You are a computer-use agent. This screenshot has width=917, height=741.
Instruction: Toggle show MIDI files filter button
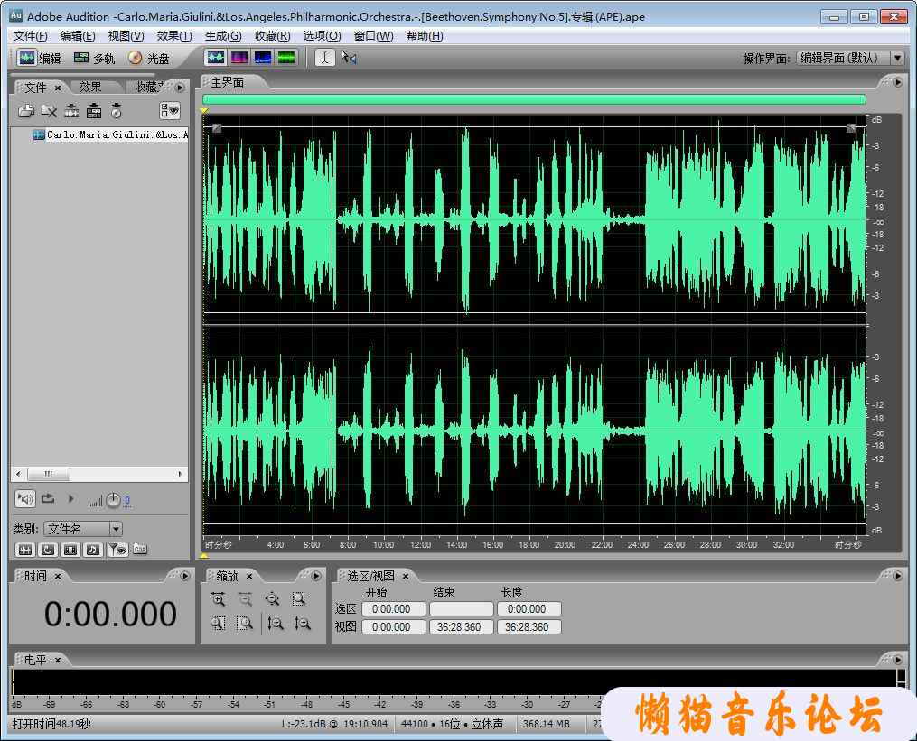pyautogui.click(x=93, y=550)
